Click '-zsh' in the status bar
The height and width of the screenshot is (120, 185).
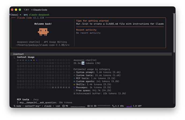[x=57, y=106]
